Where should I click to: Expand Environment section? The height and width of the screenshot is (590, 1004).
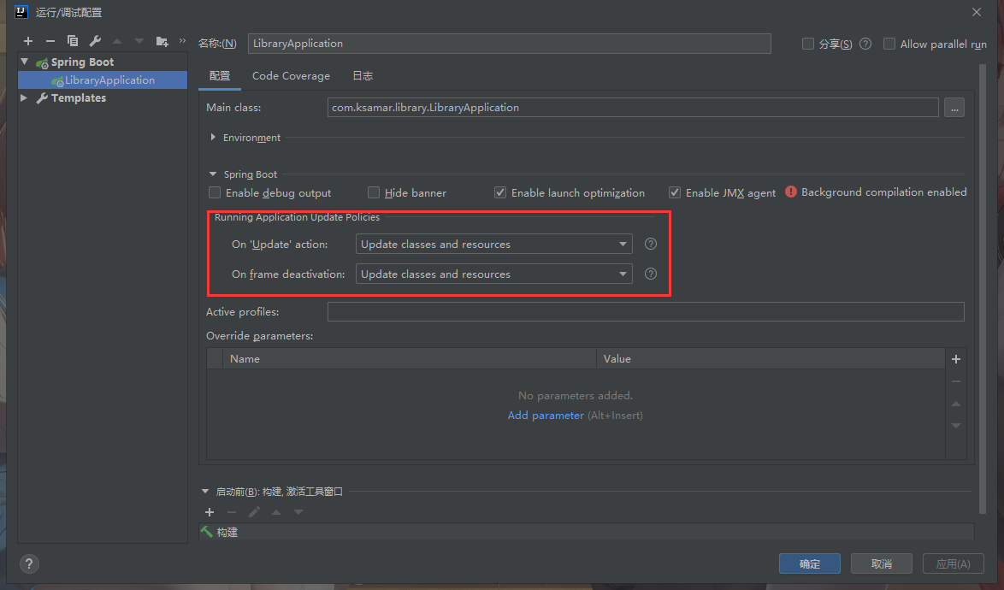pos(213,138)
